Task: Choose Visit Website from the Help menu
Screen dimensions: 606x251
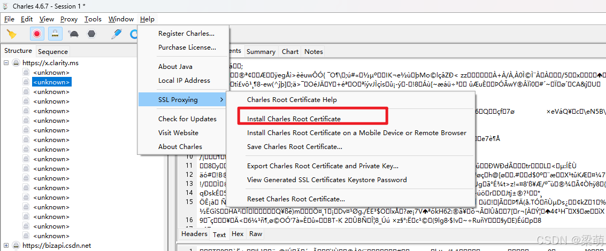Action: click(x=178, y=133)
